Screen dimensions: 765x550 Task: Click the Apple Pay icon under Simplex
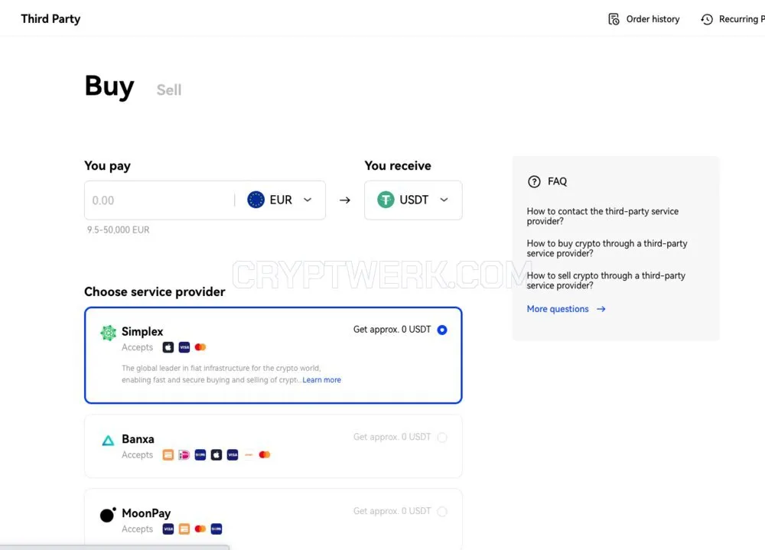coord(168,347)
